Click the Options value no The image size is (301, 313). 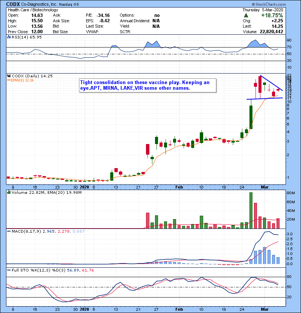(x=157, y=15)
